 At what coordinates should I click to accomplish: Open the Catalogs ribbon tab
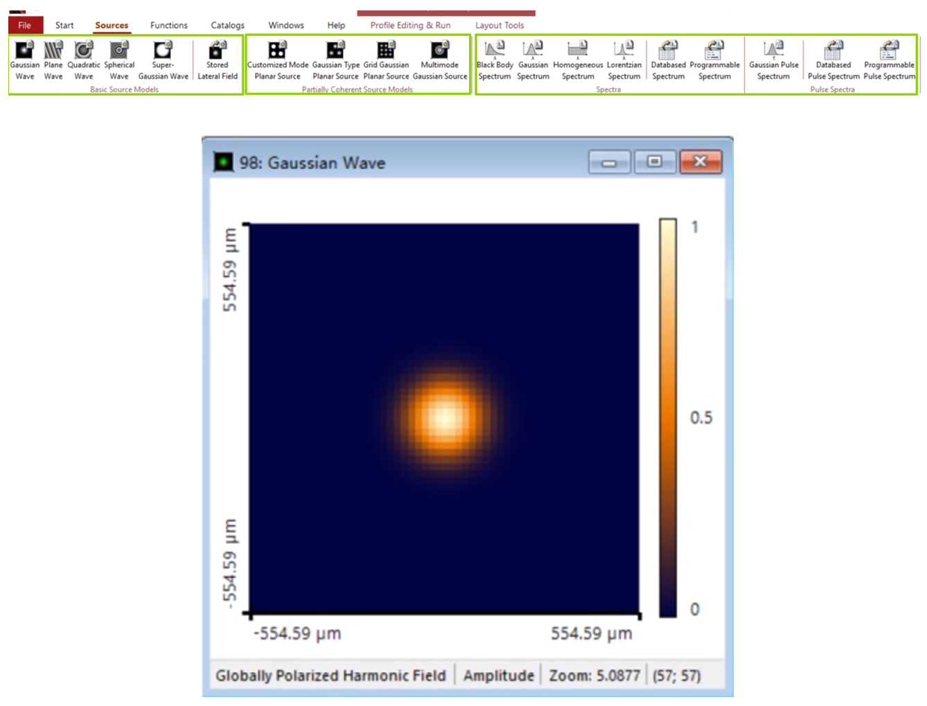click(227, 25)
